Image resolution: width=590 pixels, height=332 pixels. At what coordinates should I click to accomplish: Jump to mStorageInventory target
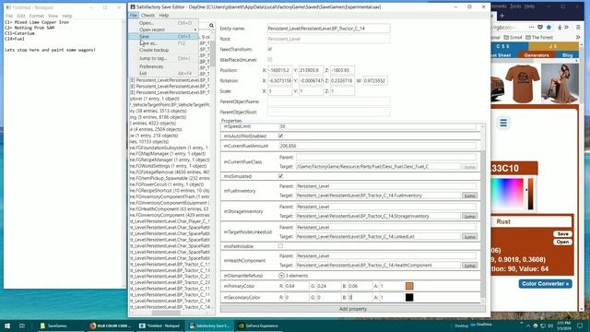pyautogui.click(x=469, y=216)
